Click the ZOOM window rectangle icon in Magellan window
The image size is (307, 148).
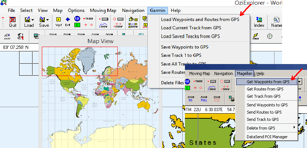(x=217, y=99)
